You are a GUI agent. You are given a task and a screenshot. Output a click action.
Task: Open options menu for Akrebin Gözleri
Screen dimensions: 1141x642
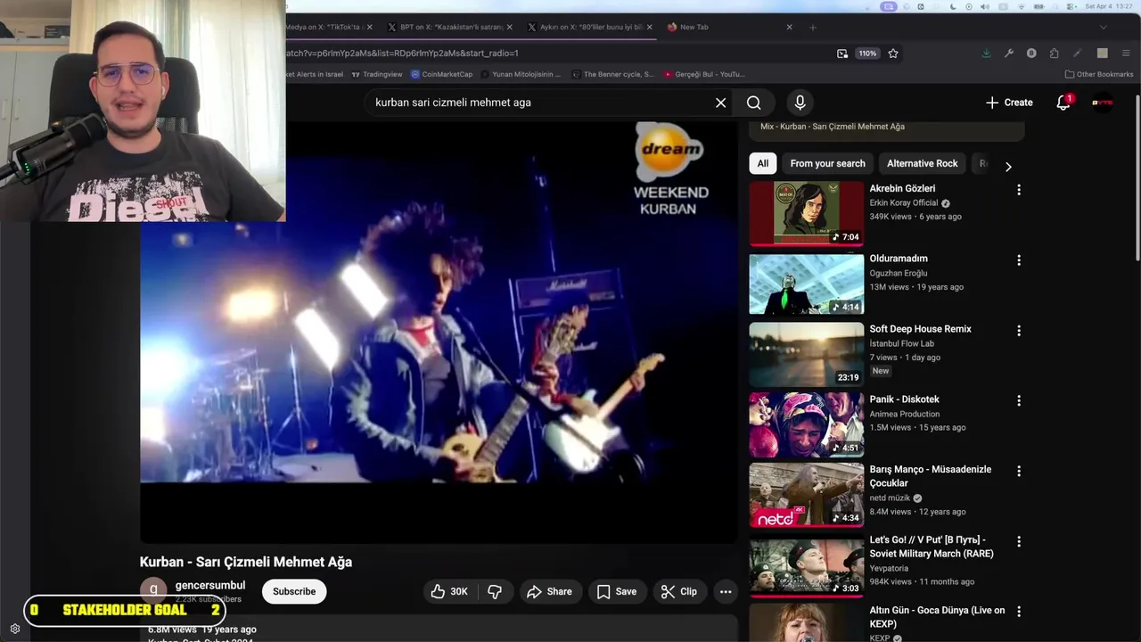click(x=1019, y=190)
